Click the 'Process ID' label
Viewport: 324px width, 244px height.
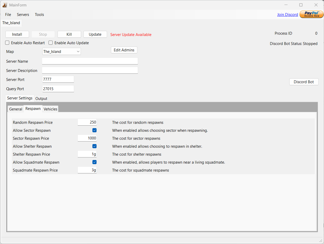click(283, 33)
